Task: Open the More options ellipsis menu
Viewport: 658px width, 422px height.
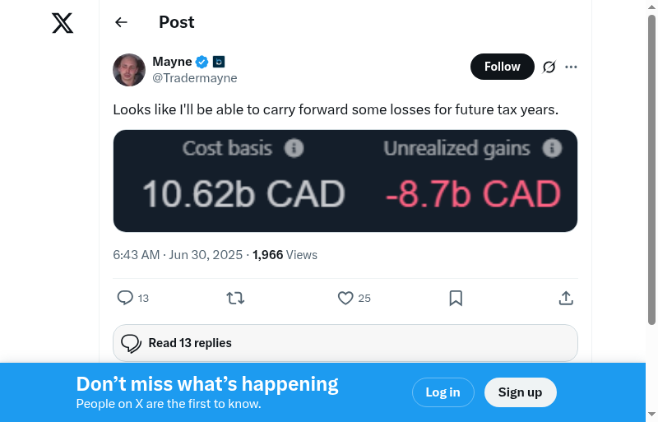Action: [572, 67]
